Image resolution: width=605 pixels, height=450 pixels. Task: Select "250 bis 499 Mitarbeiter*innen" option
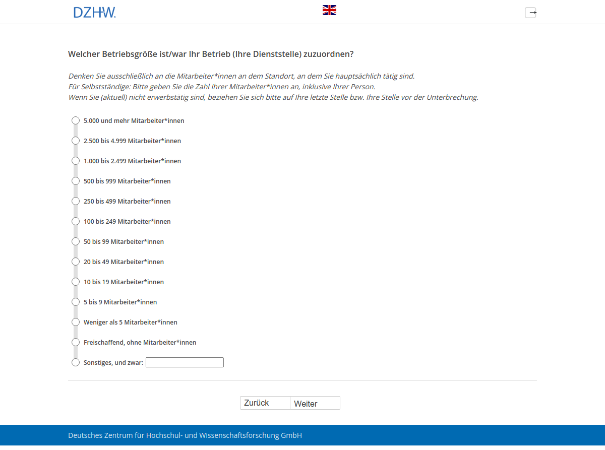(76, 201)
